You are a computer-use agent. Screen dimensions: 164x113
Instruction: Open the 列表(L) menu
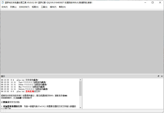(13, 7)
